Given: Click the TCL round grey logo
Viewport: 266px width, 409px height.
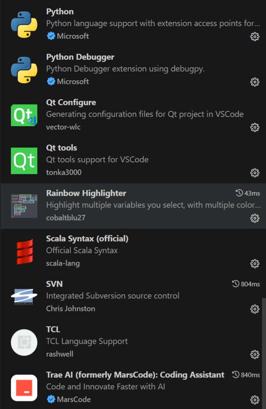Looking at the screenshot, I should tap(24, 342).
